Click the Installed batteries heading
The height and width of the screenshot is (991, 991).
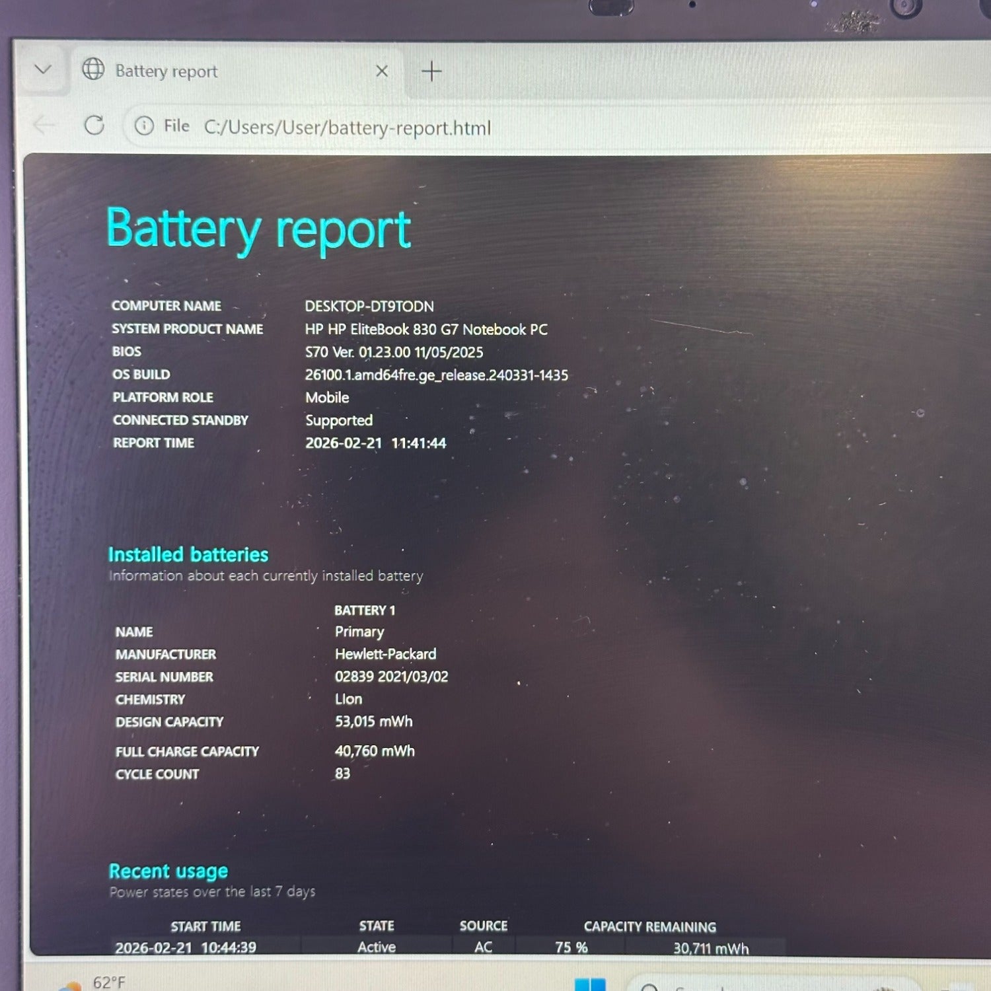pos(188,554)
